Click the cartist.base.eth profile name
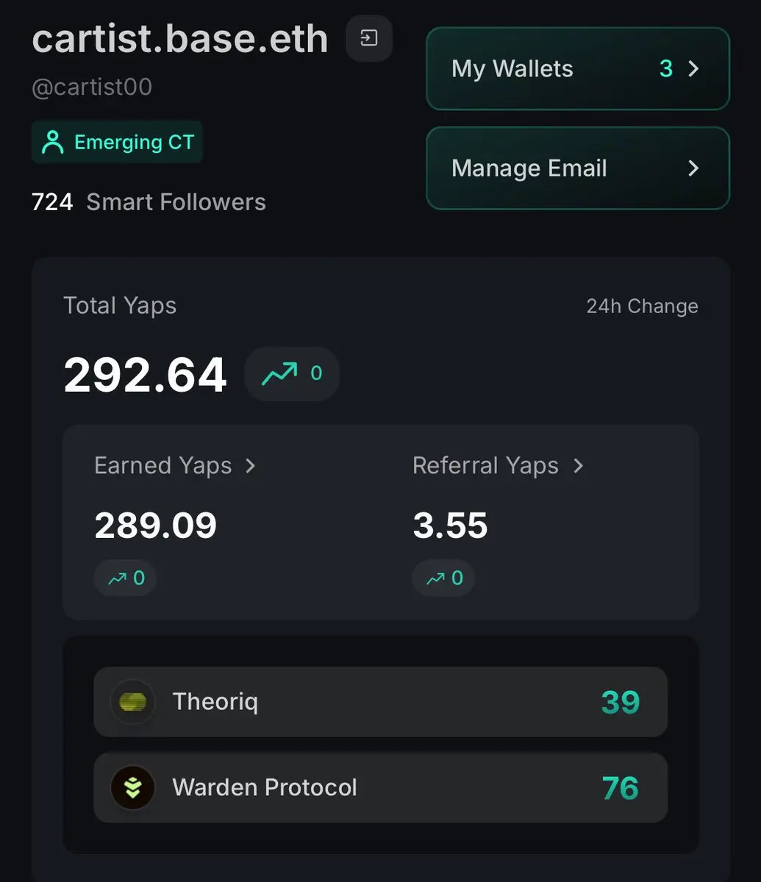Image resolution: width=761 pixels, height=882 pixels. click(180, 38)
